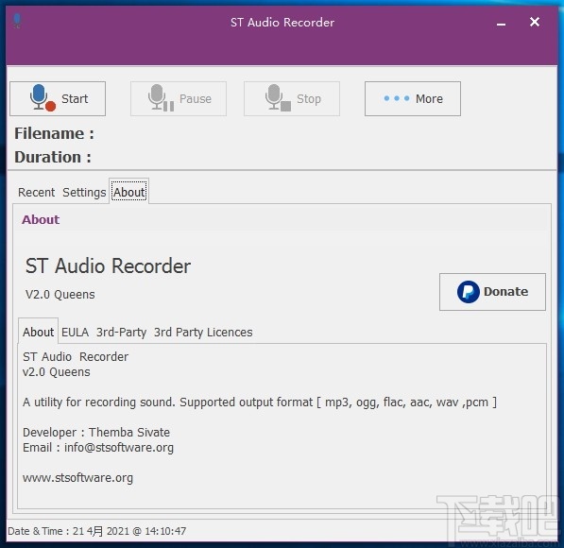This screenshot has height=548, width=564.
Task: Close the ST Audio Recorder window
Action: [535, 22]
